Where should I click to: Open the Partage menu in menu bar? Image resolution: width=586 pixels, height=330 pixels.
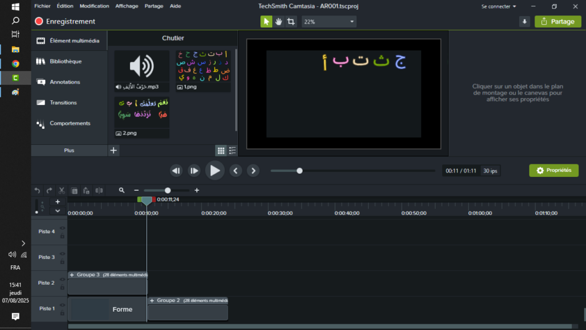[153, 6]
